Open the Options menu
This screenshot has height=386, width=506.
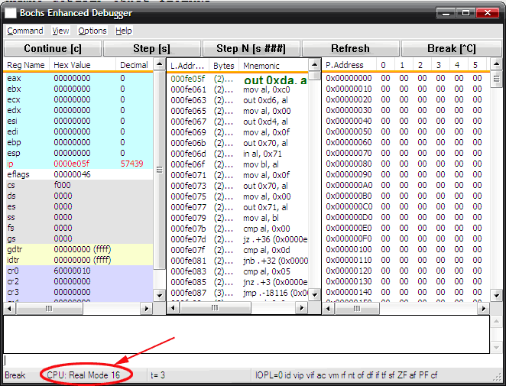tap(92, 31)
